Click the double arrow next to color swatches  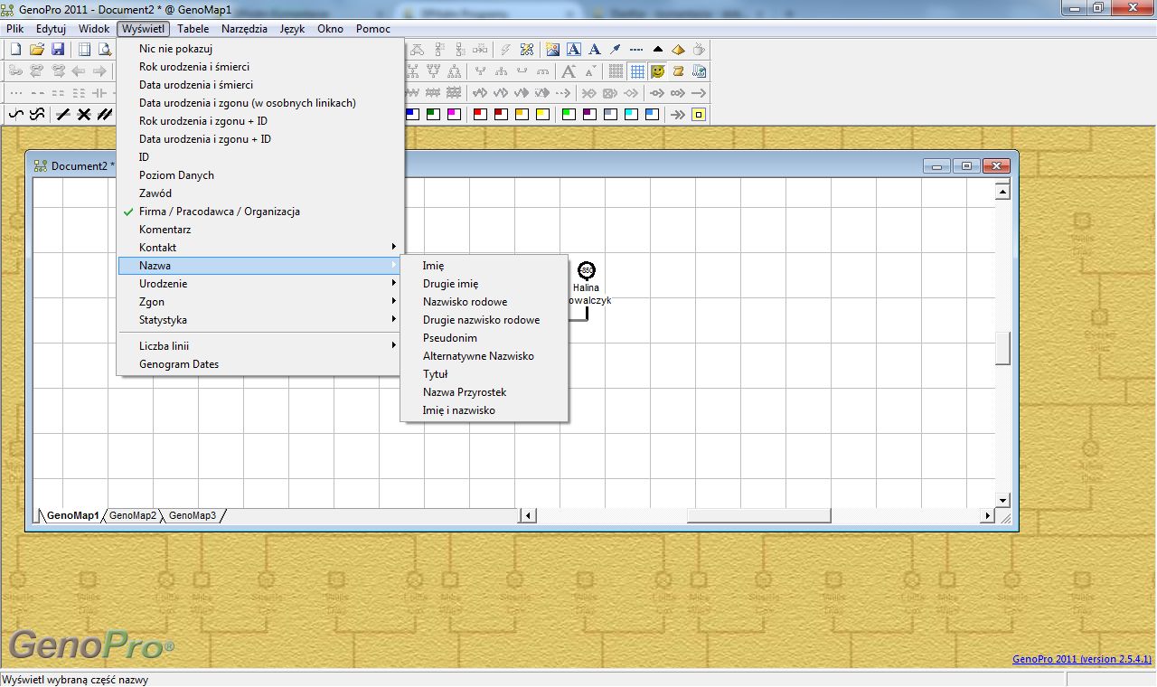[x=677, y=114]
